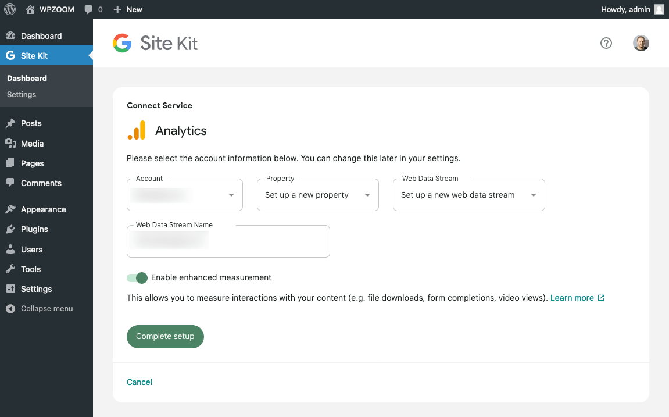669x417 pixels.
Task: Click the Web Data Stream Name field
Action: coord(228,241)
